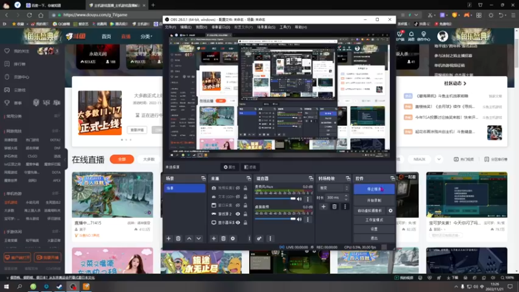Open OBS Tools menu
Viewport: 519px width, 292px height.
tap(285, 27)
